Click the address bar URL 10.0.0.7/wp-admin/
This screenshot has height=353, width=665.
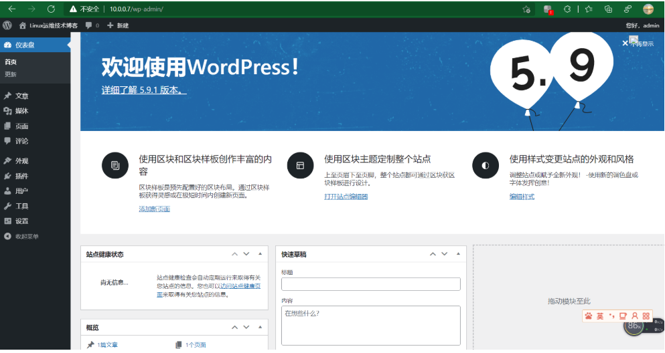[137, 9]
